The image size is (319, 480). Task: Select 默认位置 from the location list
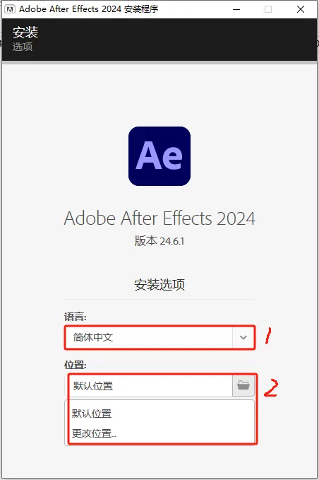point(92,414)
